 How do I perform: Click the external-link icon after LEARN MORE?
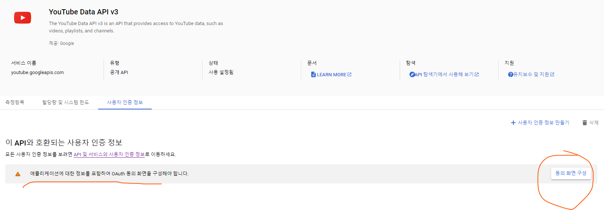coord(349,74)
